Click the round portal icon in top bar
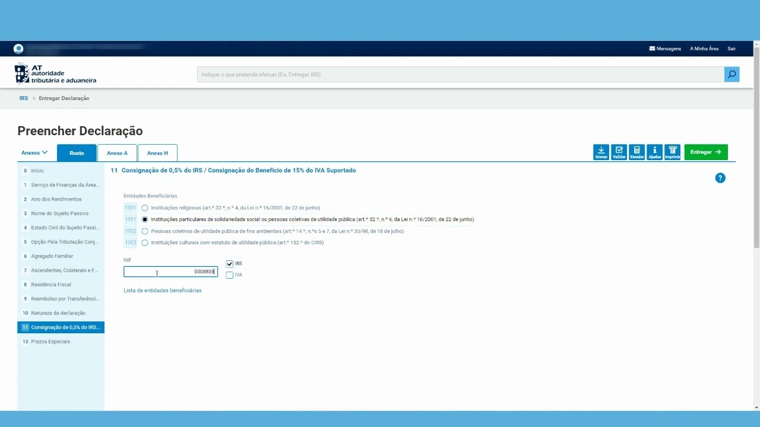The width and height of the screenshot is (760, 427). click(x=18, y=49)
